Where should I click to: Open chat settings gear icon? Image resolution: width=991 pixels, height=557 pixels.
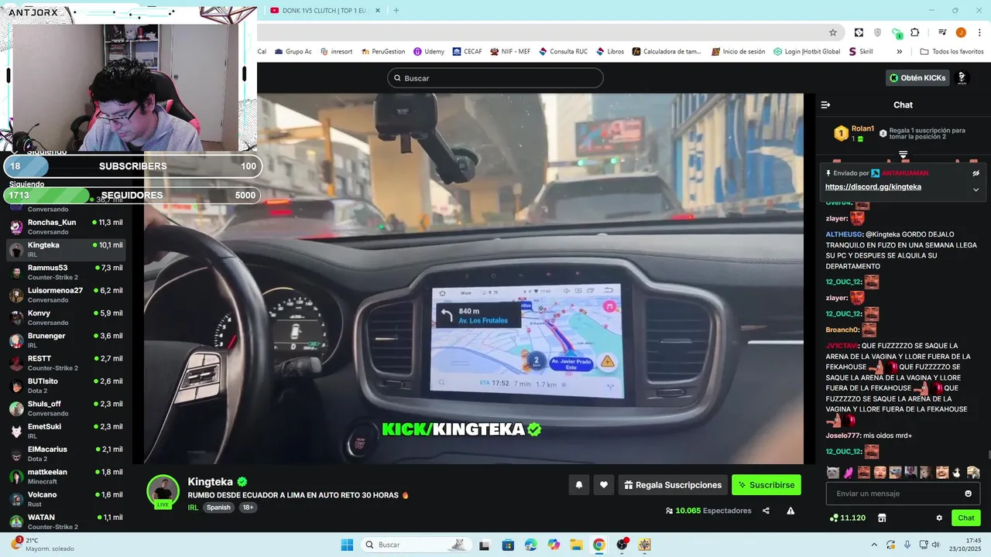[939, 518]
